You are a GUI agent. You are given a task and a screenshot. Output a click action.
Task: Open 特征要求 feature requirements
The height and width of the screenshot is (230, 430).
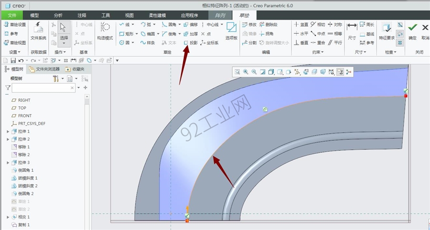(387, 31)
